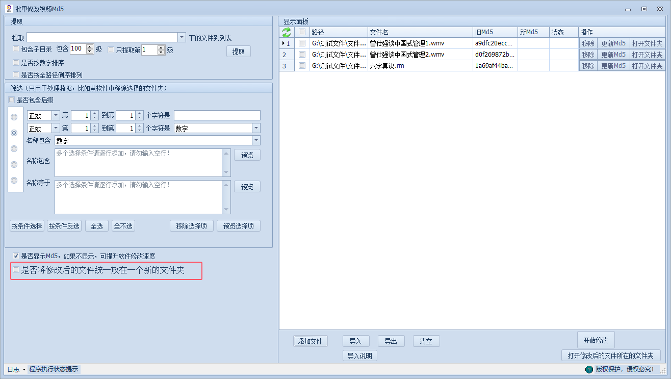Image resolution: width=671 pixels, height=379 pixels.
Task: Increase first row 第 character start stepper
Action: click(95, 113)
